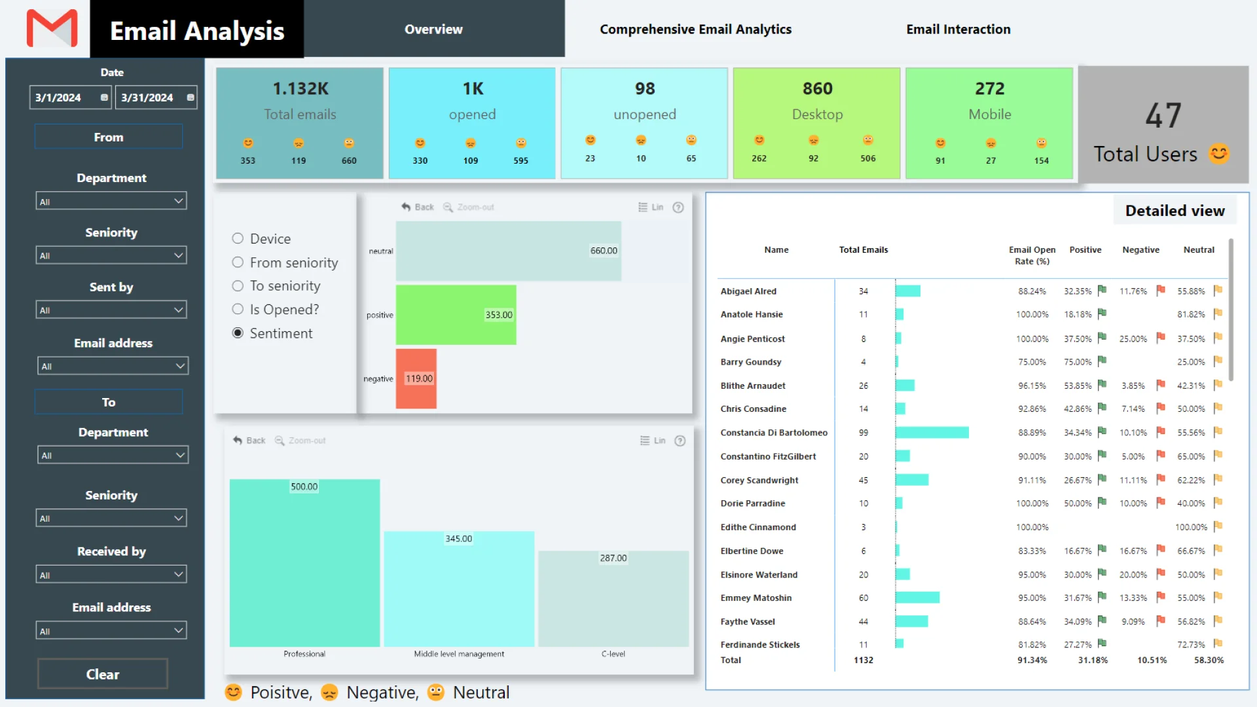Click the Positive legend emoji at bottom
The width and height of the screenshot is (1257, 707).
coord(233,692)
